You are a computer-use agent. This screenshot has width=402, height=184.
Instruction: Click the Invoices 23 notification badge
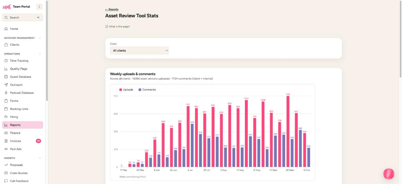pos(38,141)
